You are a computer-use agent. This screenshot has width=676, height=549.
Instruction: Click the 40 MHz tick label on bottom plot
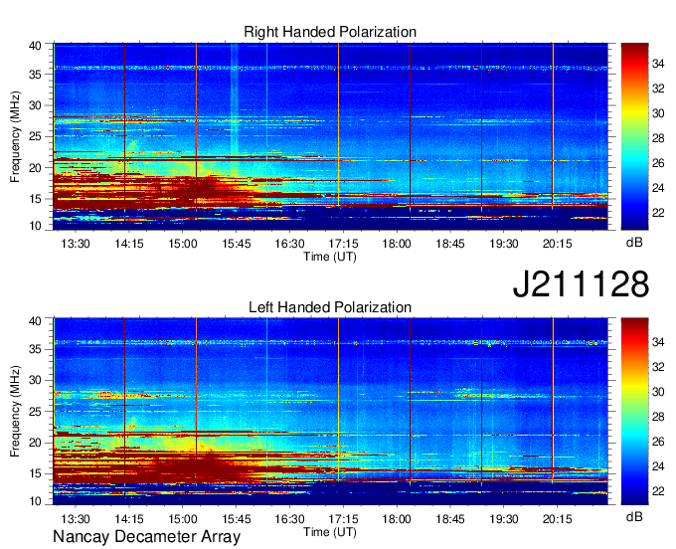tap(35, 320)
